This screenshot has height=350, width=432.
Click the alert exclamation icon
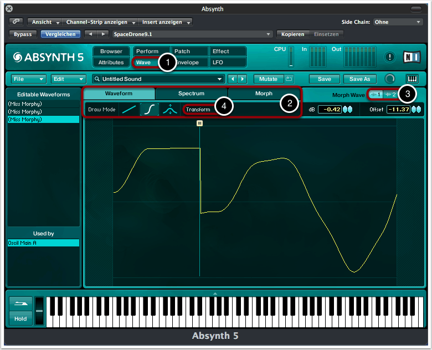(390, 57)
